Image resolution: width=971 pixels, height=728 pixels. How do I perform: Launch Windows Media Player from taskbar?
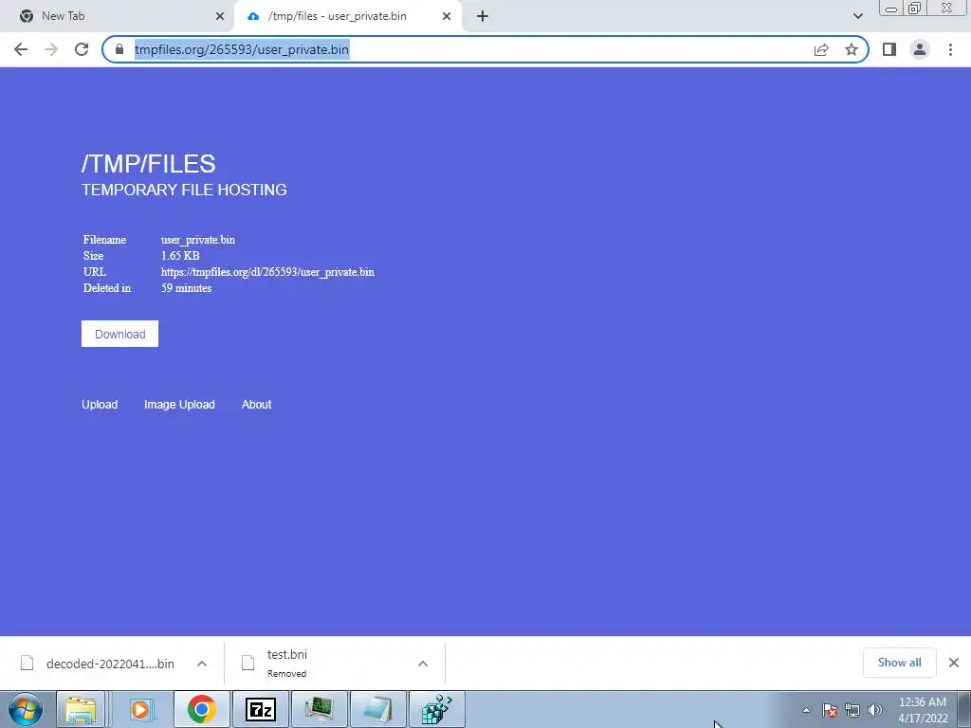(x=142, y=709)
